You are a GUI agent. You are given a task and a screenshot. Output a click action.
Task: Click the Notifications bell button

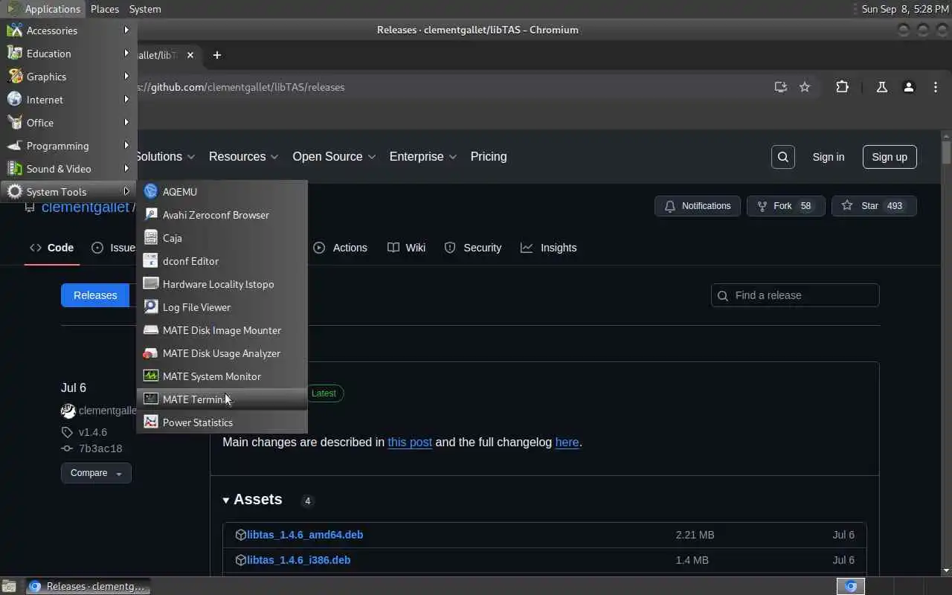tap(698, 206)
